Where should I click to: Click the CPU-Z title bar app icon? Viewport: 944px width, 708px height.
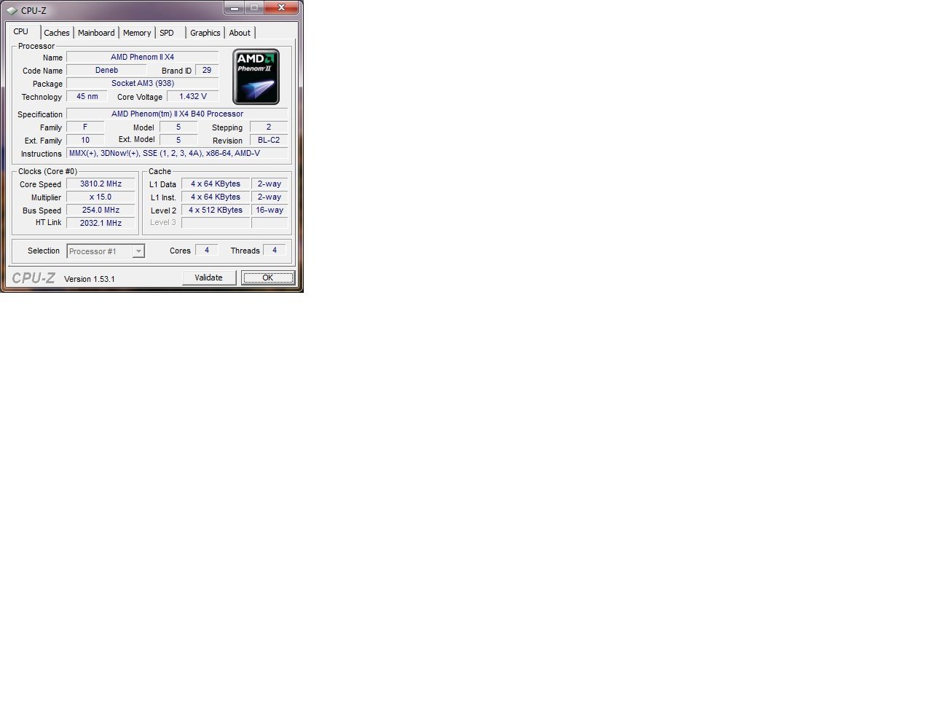[x=12, y=11]
